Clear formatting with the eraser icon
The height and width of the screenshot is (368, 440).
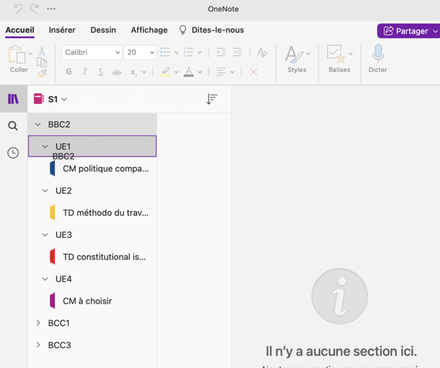(x=262, y=52)
